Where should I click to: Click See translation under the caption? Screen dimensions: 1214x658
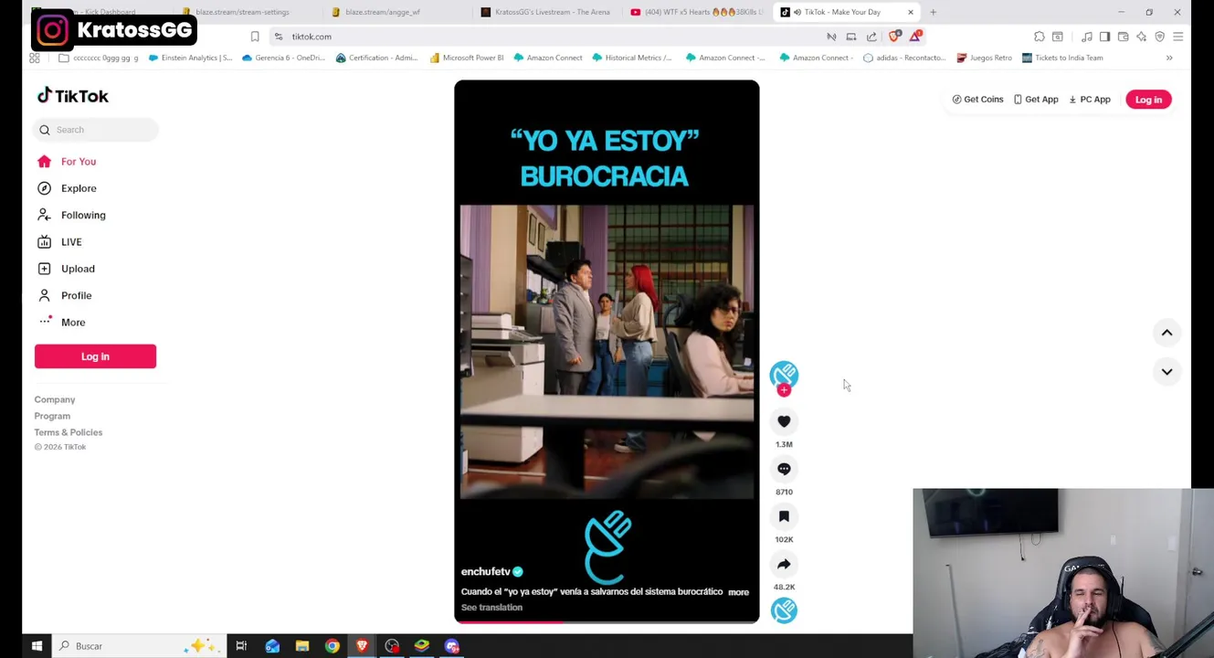coord(491,608)
